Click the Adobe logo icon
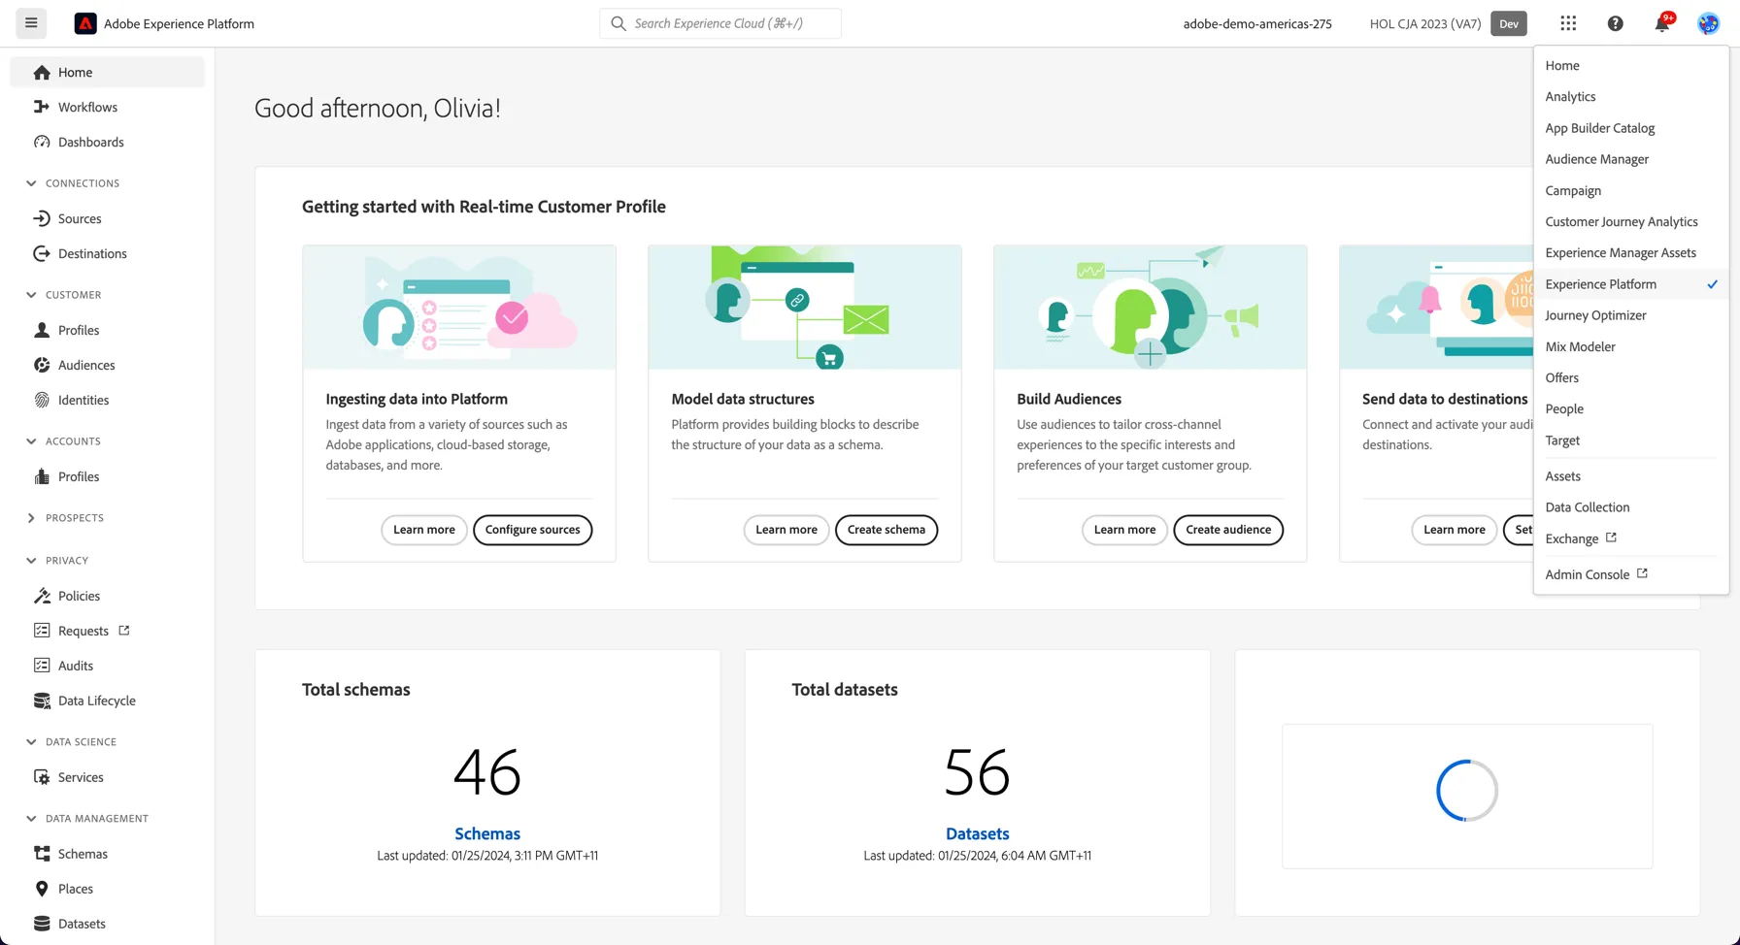The image size is (1740, 945). 85,23
